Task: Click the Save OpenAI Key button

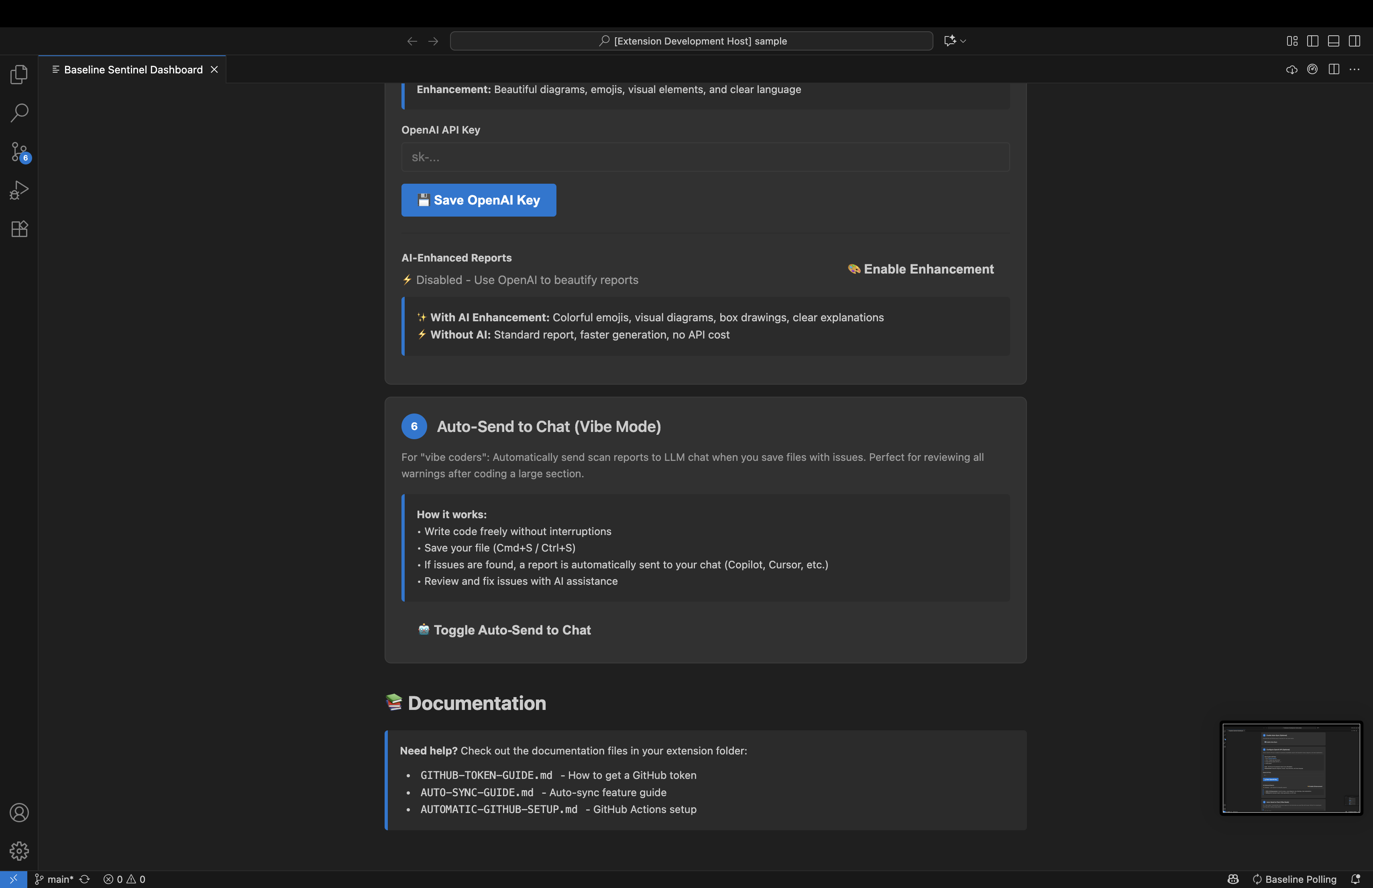Action: [478, 200]
